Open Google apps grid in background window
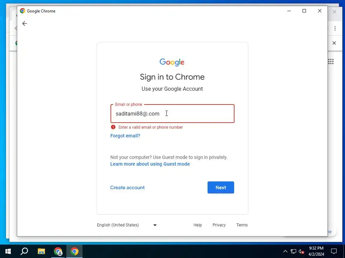345x258 pixels. (x=331, y=62)
